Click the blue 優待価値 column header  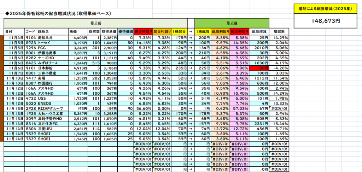coord(126,31)
